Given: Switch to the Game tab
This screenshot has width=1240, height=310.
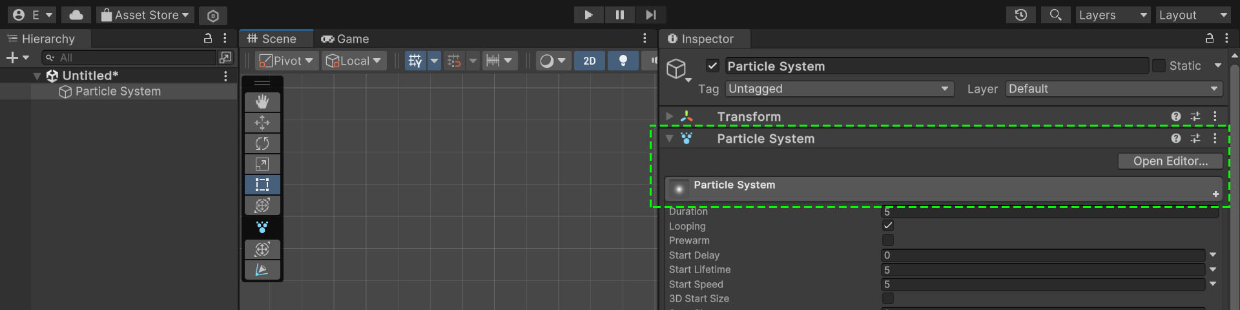Looking at the screenshot, I should (345, 39).
